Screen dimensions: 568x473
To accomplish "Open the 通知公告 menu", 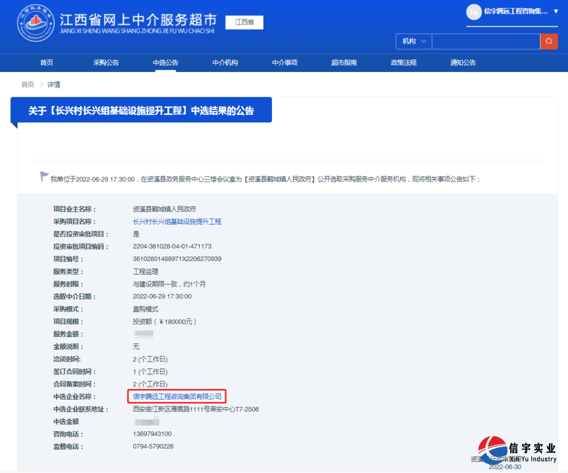I will 463,62.
